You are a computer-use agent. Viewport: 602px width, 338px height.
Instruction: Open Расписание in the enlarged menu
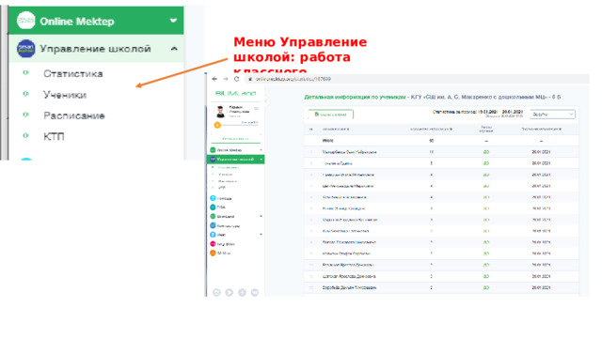[x=73, y=115]
